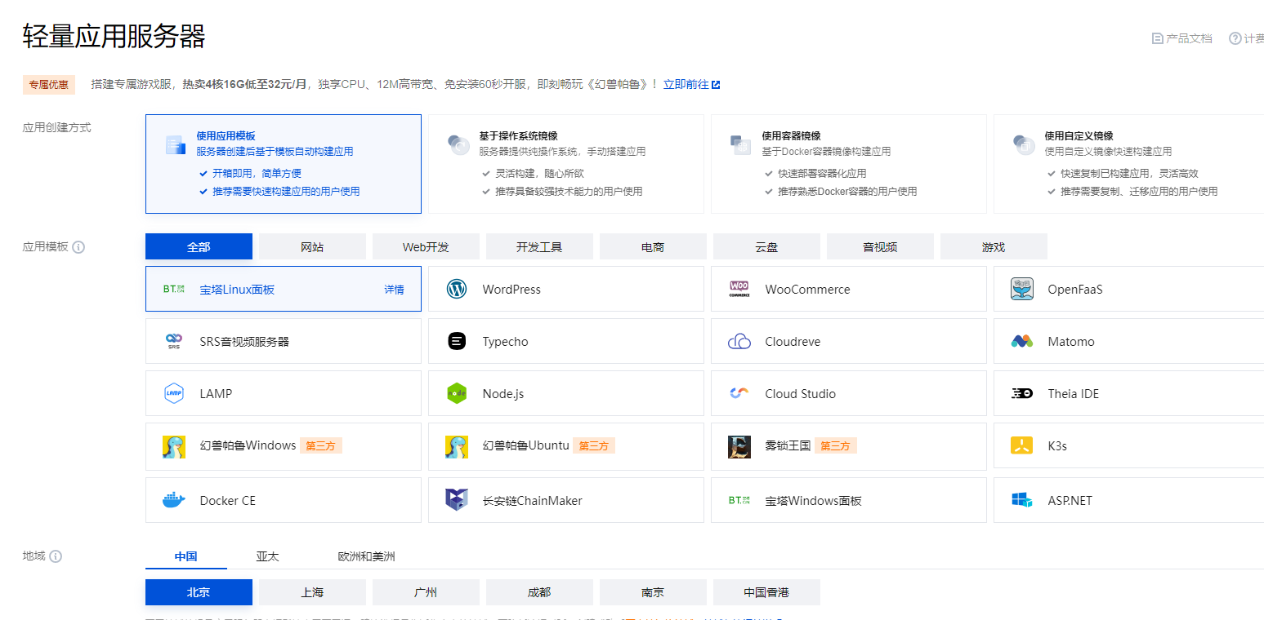Switch to the 欧洲和美洲 region tab

(x=367, y=556)
